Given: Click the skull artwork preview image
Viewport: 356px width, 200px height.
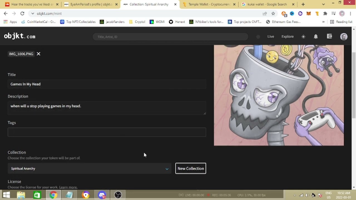Looking at the screenshot, I should tap(279, 95).
